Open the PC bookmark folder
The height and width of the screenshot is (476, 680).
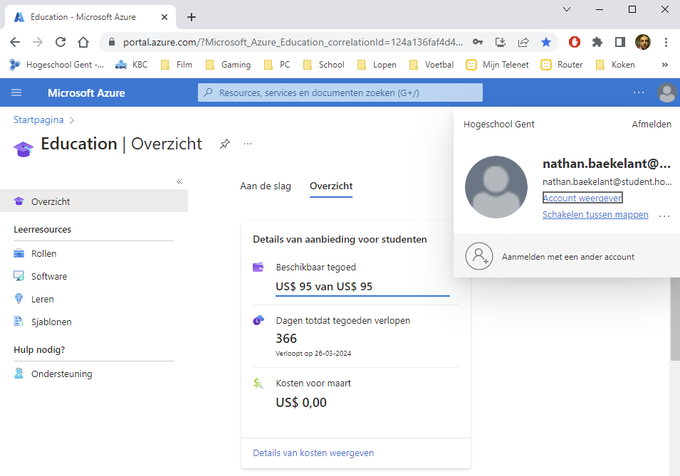point(277,65)
